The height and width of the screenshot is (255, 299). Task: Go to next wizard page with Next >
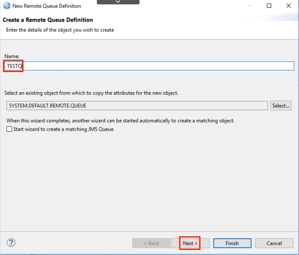190,243
